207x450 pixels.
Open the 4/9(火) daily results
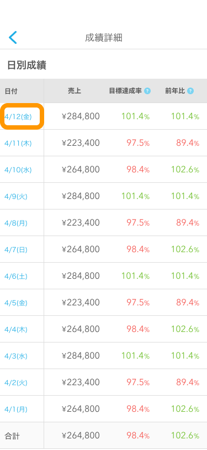click(16, 197)
